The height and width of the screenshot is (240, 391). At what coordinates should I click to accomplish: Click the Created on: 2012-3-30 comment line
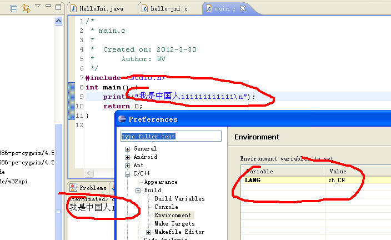coord(150,49)
